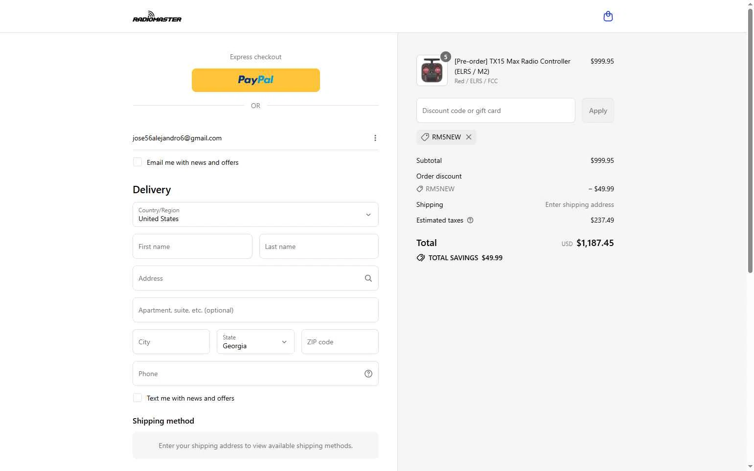Click the Express checkout label
This screenshot has width=754, height=471.
coord(256,57)
